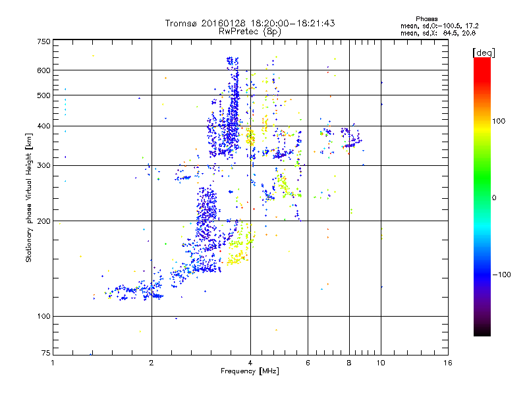Click the y-axis tick label '200'

pyautogui.click(x=43, y=221)
